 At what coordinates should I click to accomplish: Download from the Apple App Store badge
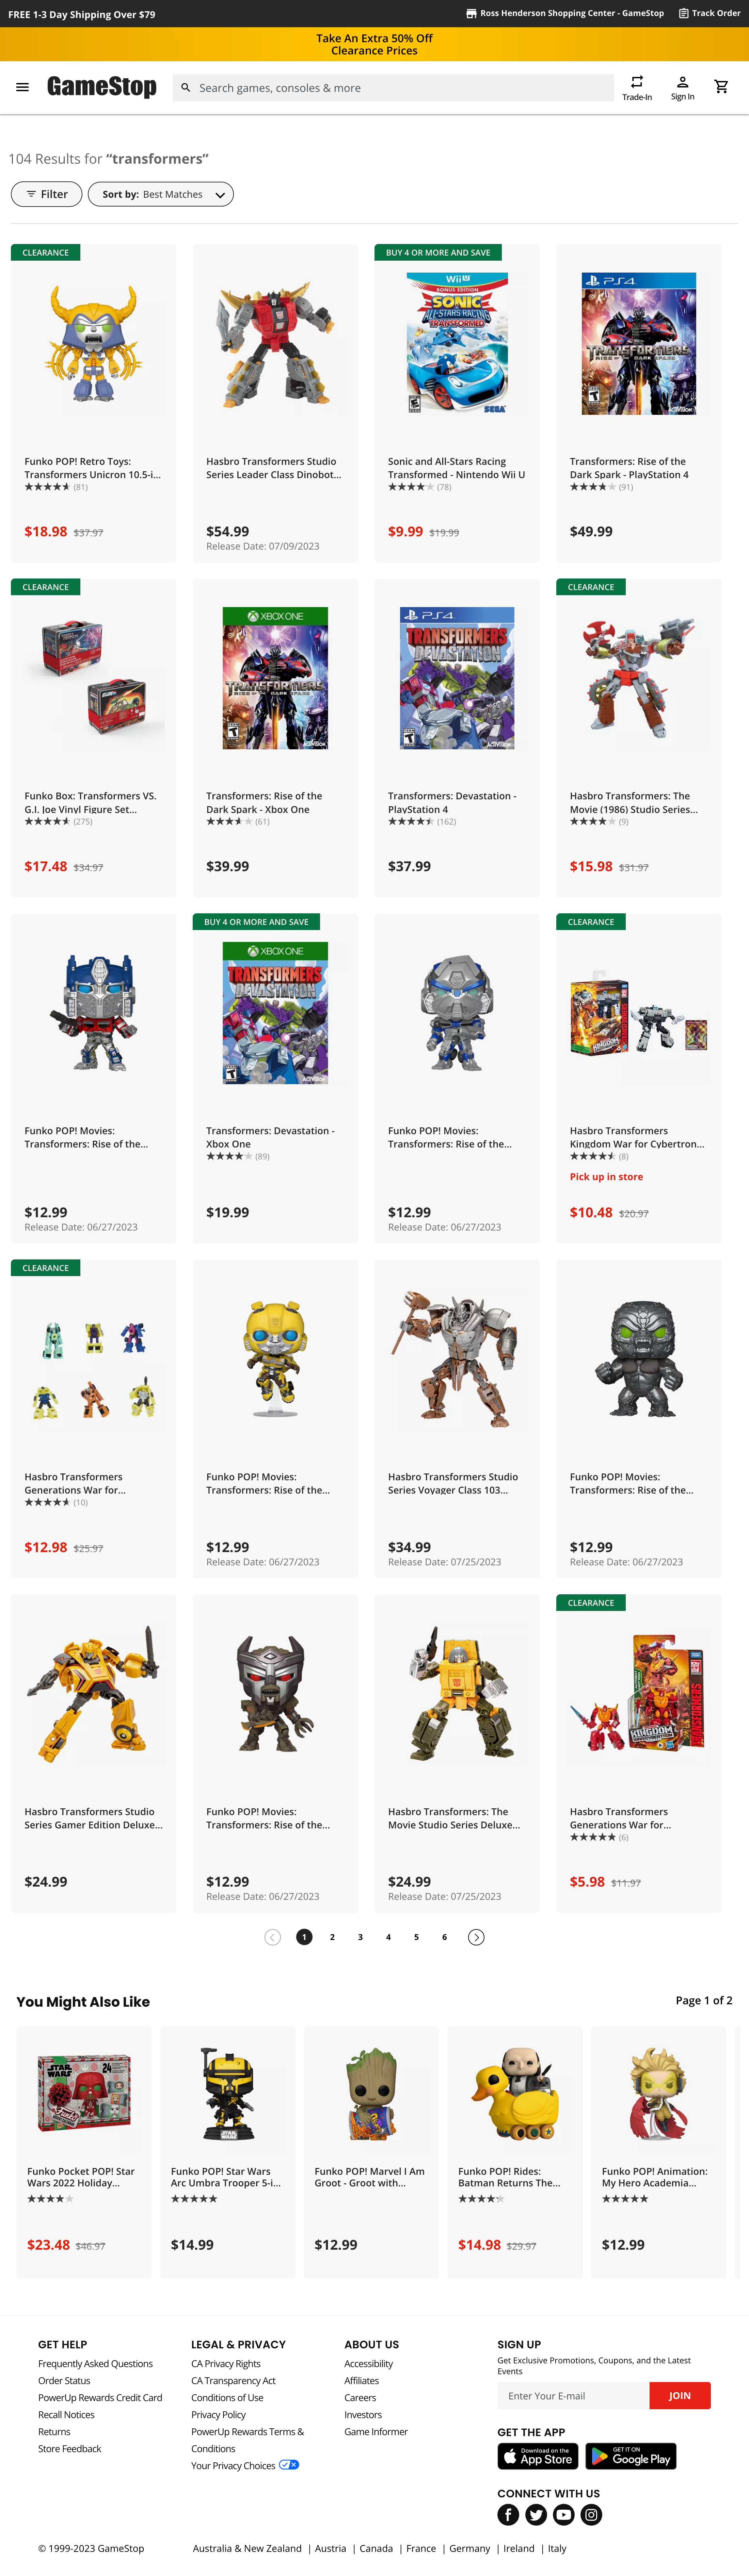pos(538,2456)
